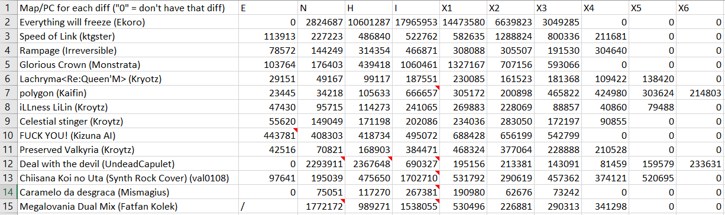The width and height of the screenshot is (725, 215).
Task: Select the cell 'Glorious Crown (Monstrata)'
Action: click(x=127, y=64)
